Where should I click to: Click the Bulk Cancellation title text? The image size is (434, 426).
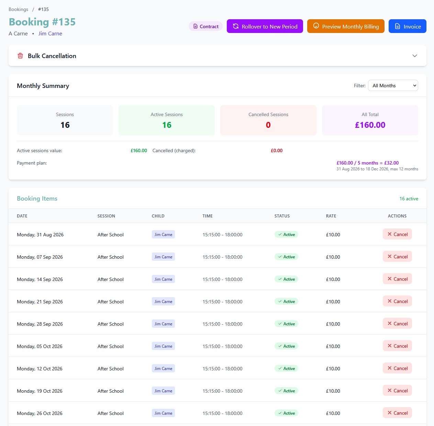point(52,56)
